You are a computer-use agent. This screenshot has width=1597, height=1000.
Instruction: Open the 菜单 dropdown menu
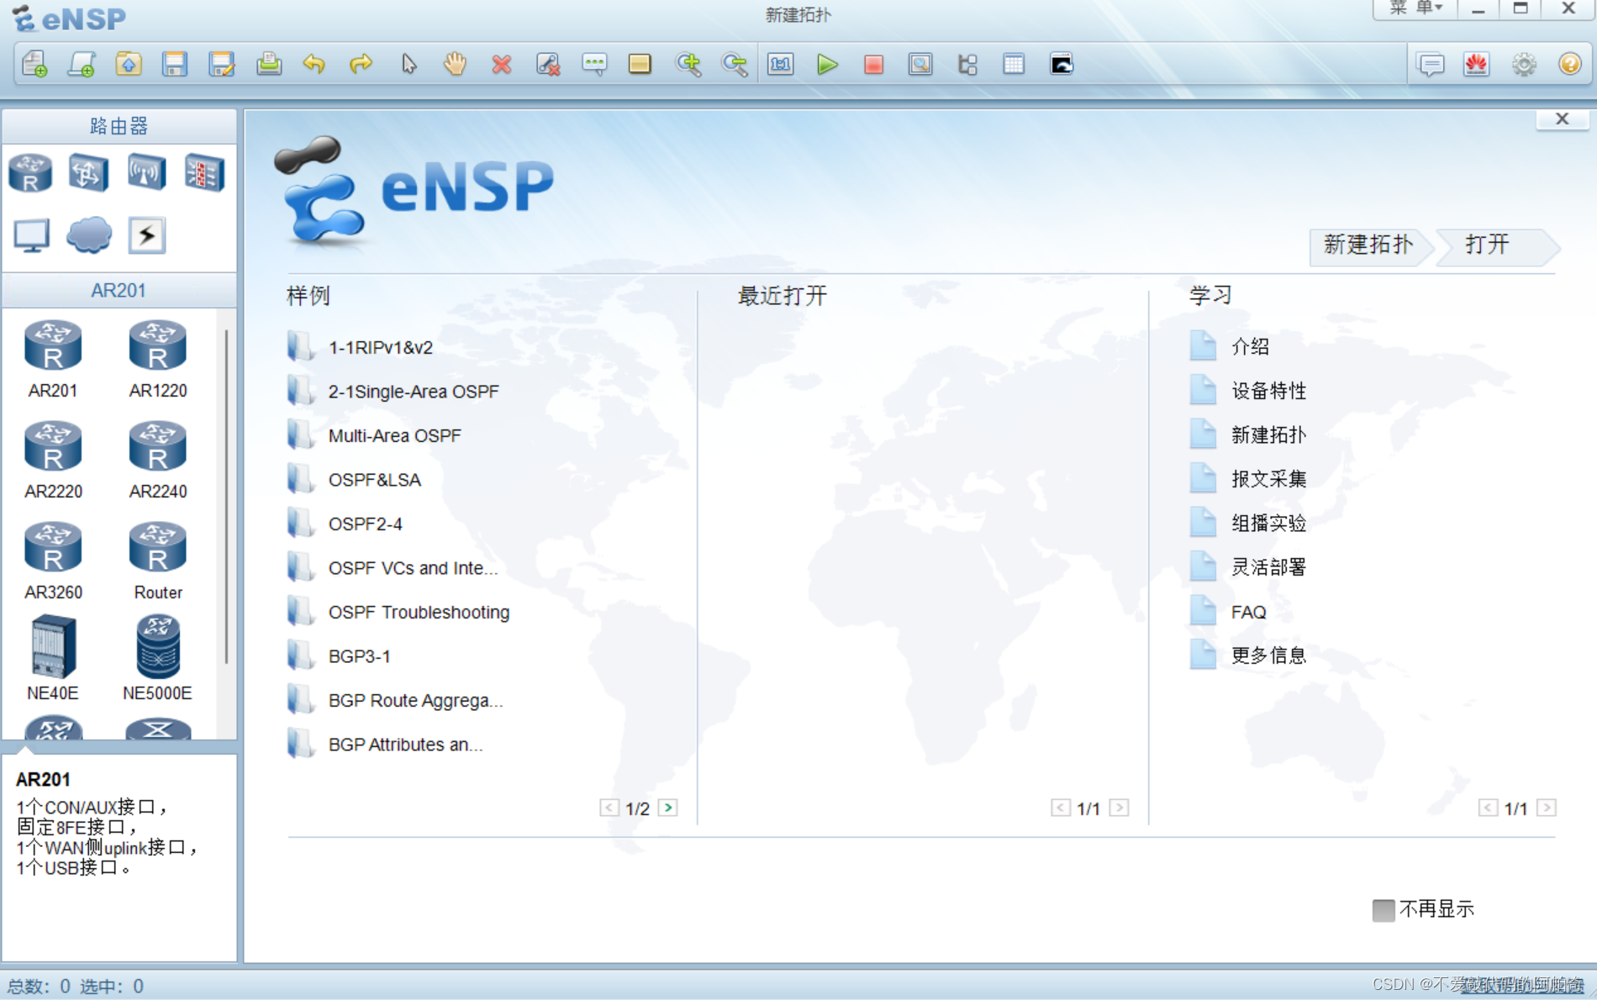click(1415, 8)
